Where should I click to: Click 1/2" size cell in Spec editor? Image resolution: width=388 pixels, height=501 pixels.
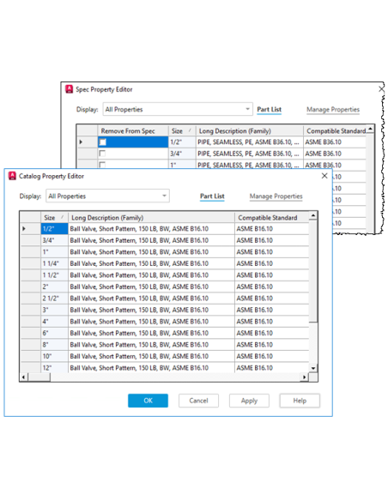click(182, 142)
